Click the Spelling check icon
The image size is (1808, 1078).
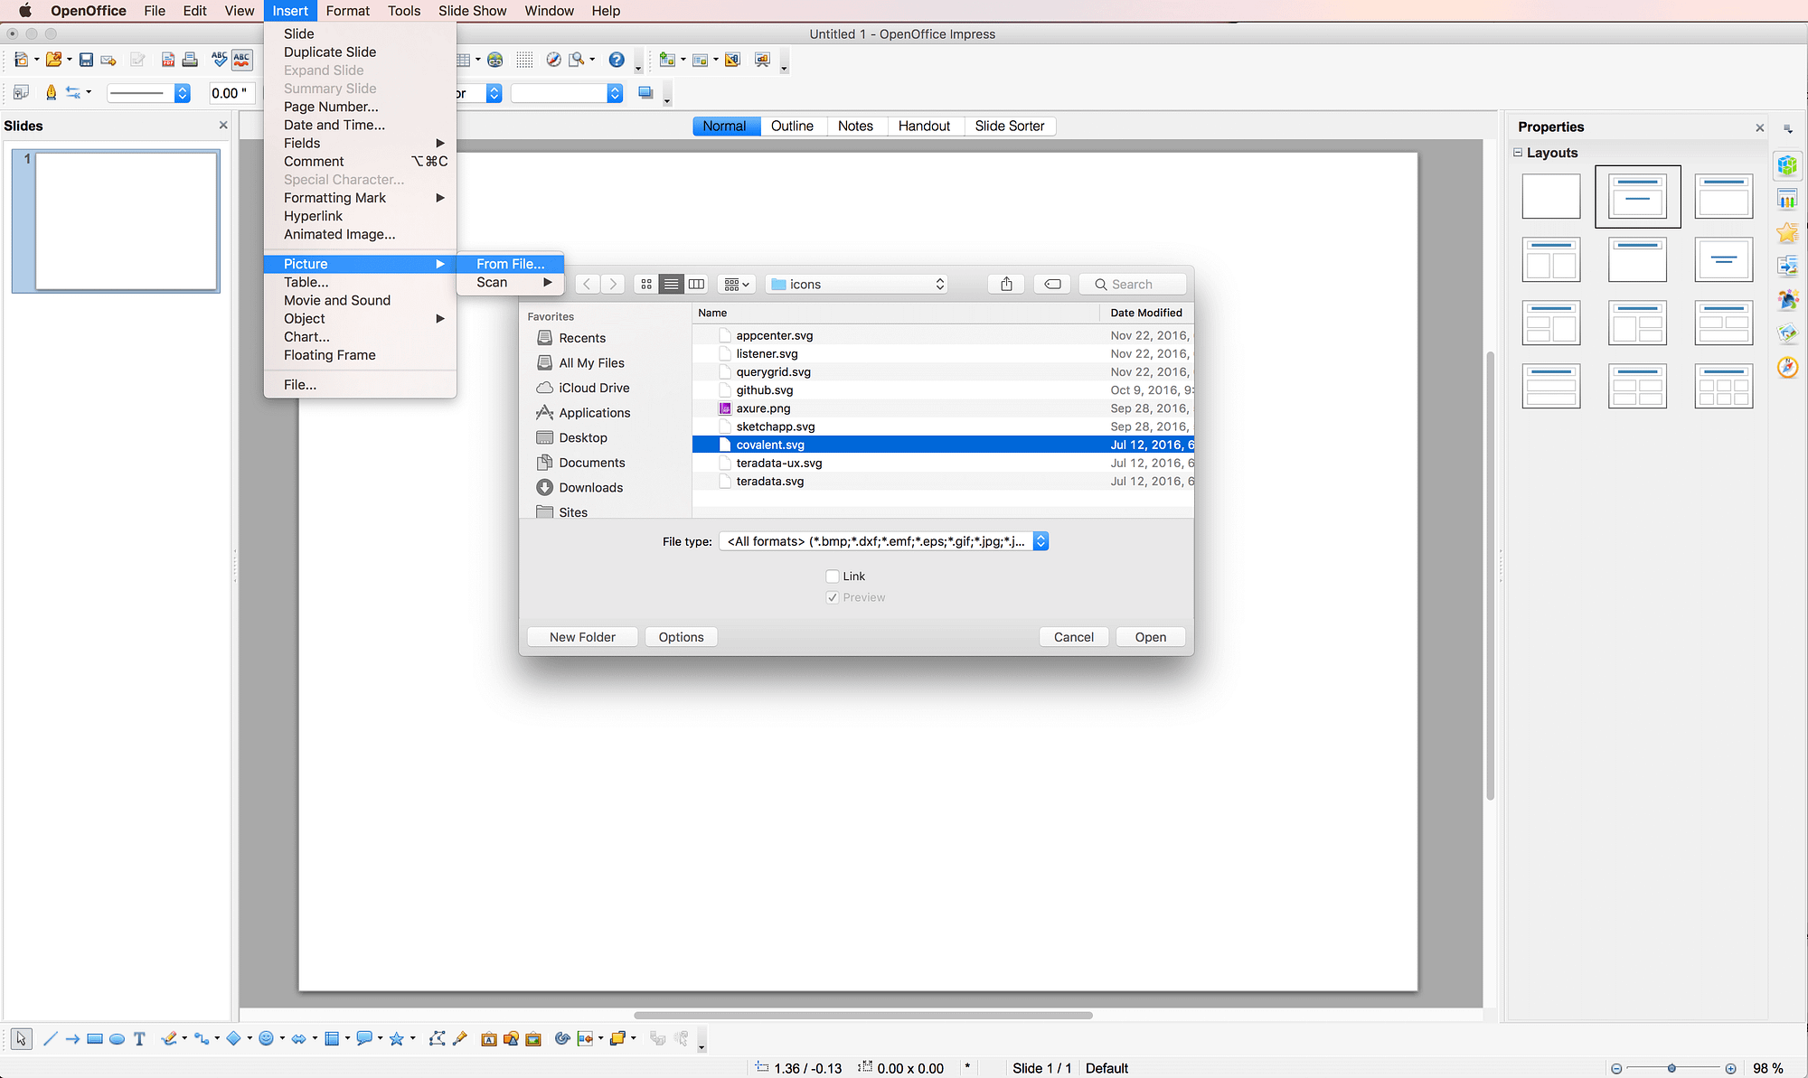[x=219, y=60]
